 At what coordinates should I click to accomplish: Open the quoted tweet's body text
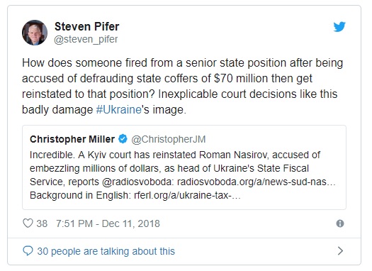[183, 175]
